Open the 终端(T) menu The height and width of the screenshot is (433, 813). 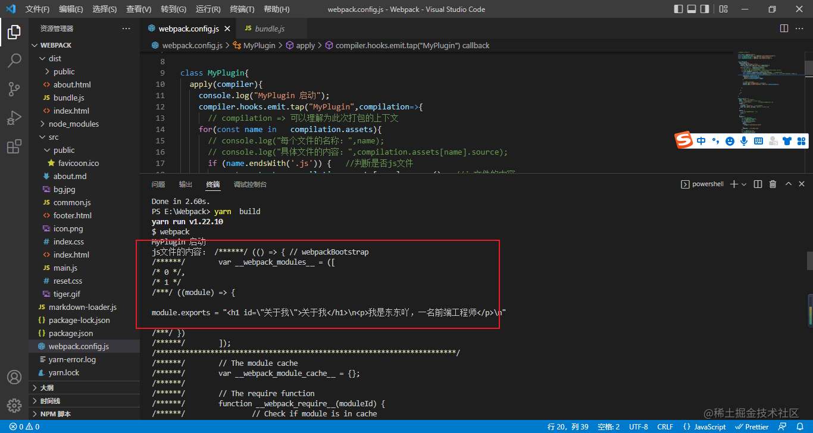click(242, 9)
